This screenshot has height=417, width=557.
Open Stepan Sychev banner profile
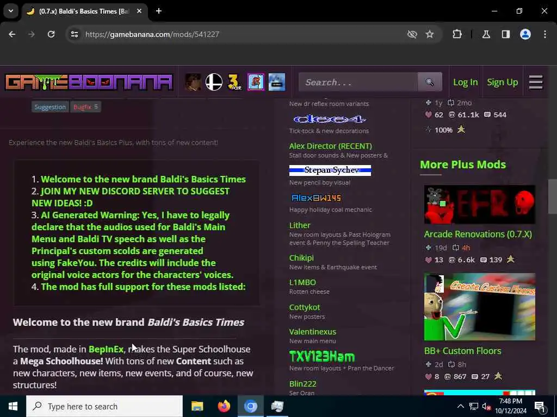(330, 170)
